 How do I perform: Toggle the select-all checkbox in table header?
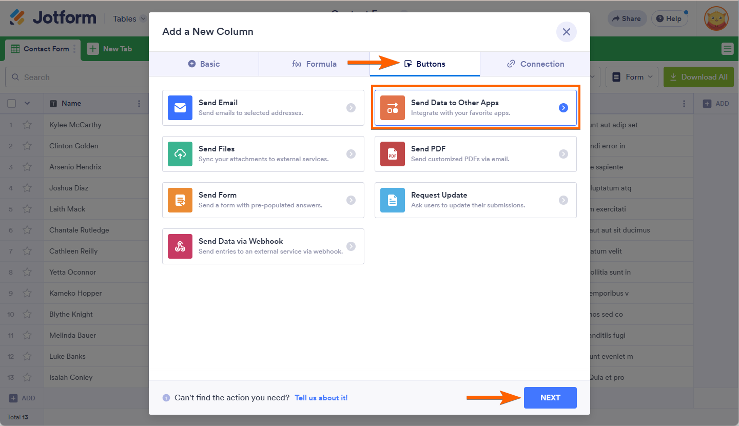(12, 103)
